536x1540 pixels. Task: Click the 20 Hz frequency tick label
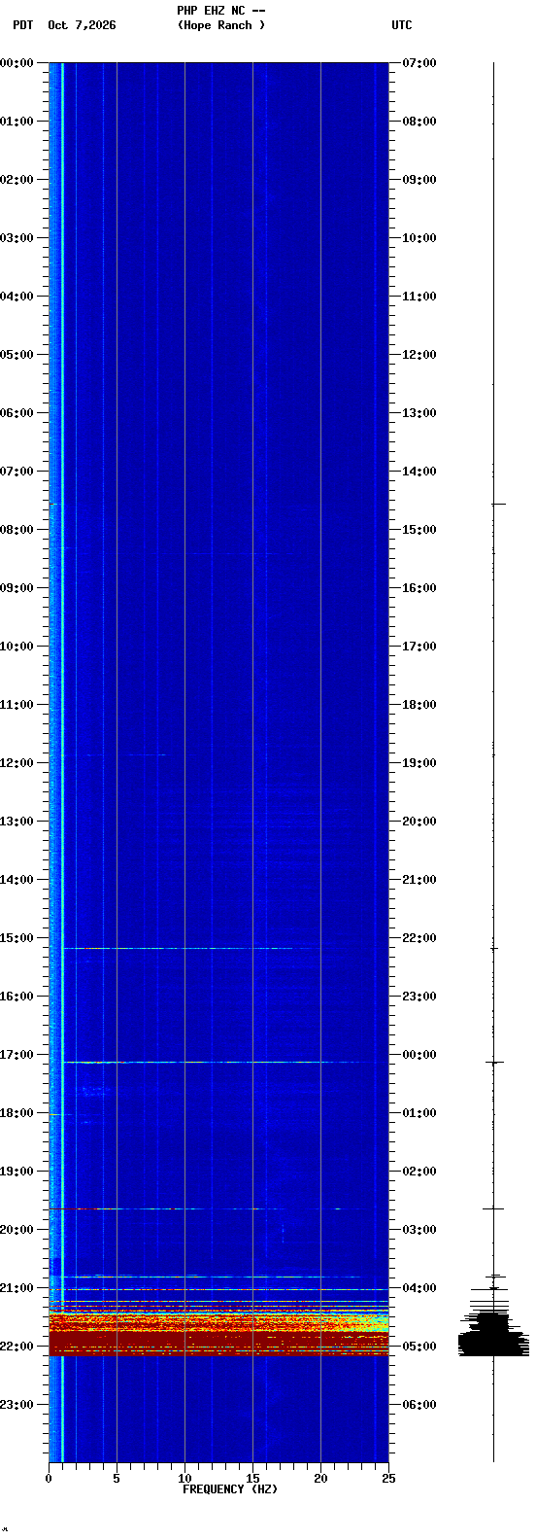pos(320,1479)
